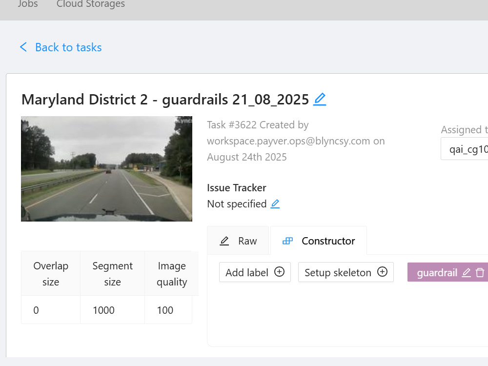The height and width of the screenshot is (366, 488).
Task: Click the Task #3622 Created by text
Action: point(258,125)
